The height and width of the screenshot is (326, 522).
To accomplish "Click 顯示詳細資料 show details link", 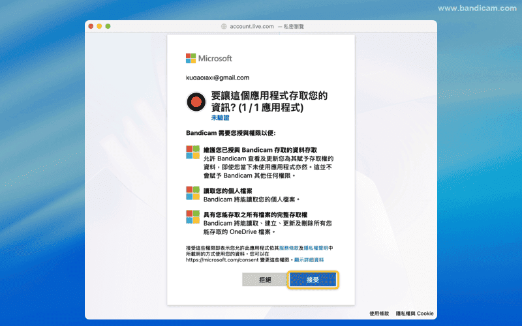I will tap(309, 259).
